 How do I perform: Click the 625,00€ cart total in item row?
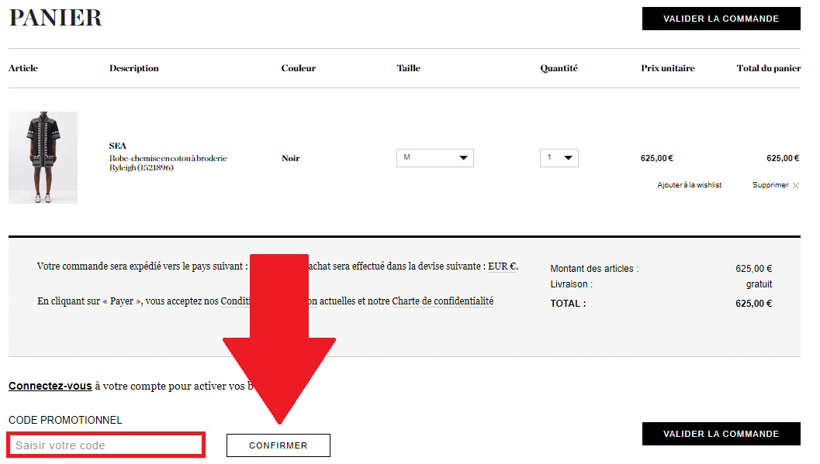click(783, 158)
